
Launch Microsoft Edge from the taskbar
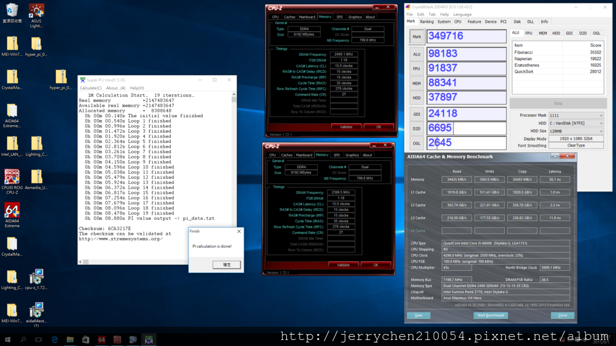click(x=55, y=340)
